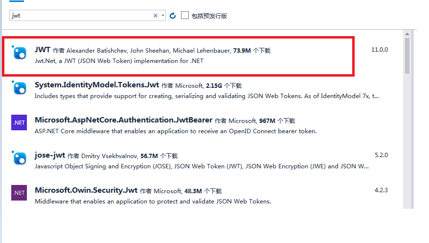
Task: Click the 48.3M download count
Action: (193, 191)
